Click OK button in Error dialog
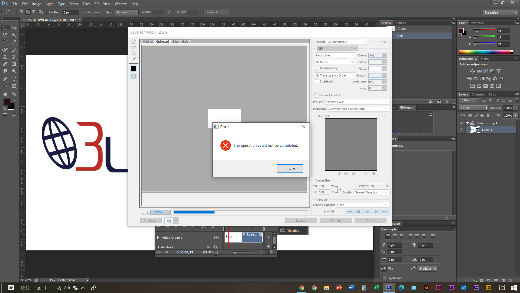 coord(290,168)
